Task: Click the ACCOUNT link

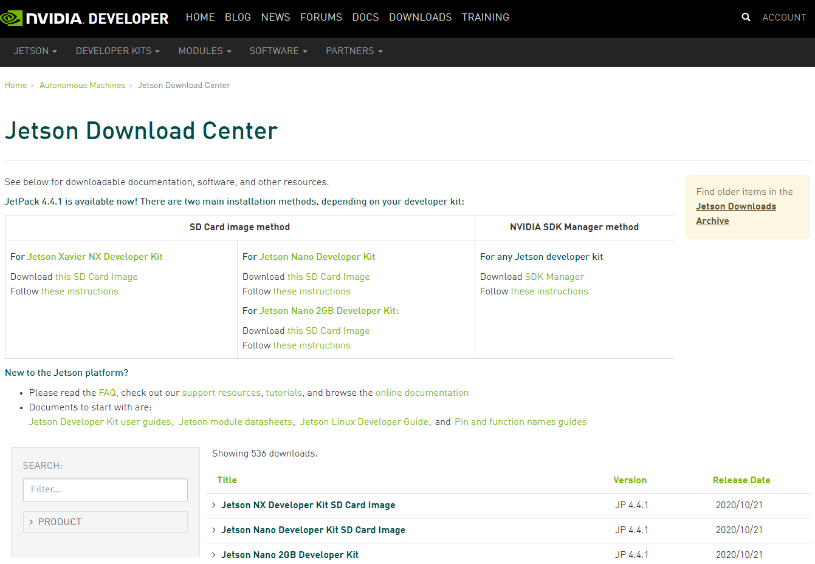Action: click(784, 18)
